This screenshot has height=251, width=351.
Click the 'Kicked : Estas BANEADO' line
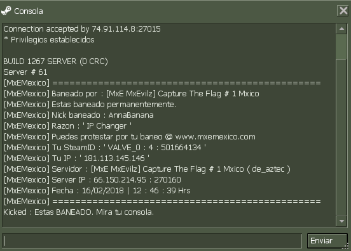tap(79, 212)
